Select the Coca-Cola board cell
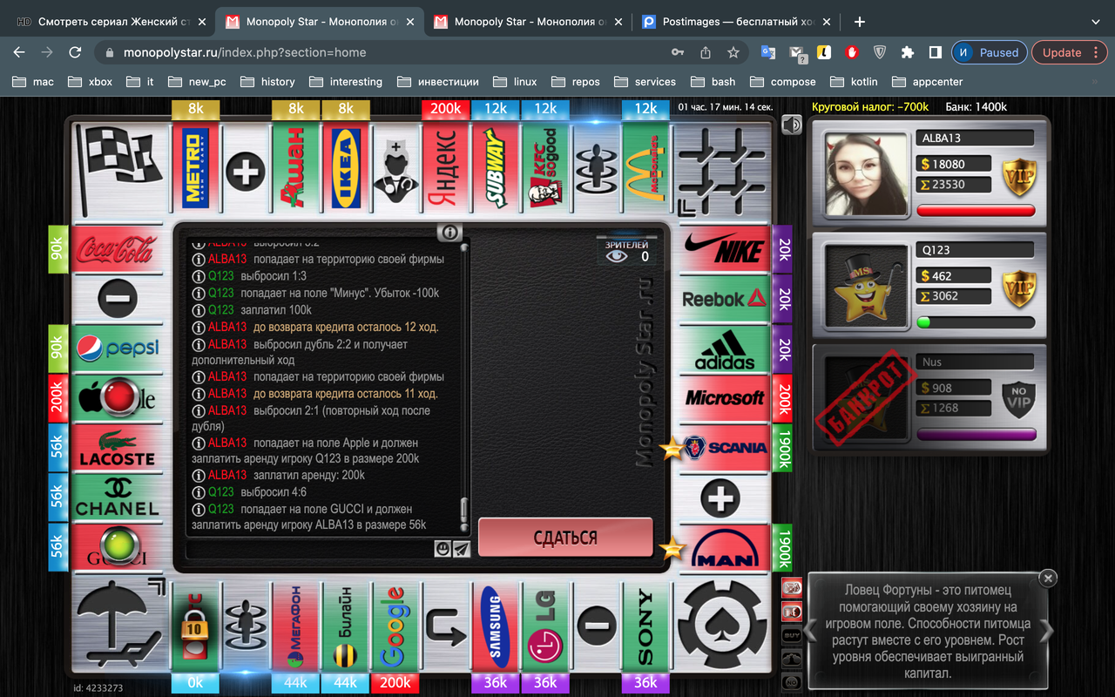The image size is (1115, 697). 117,249
